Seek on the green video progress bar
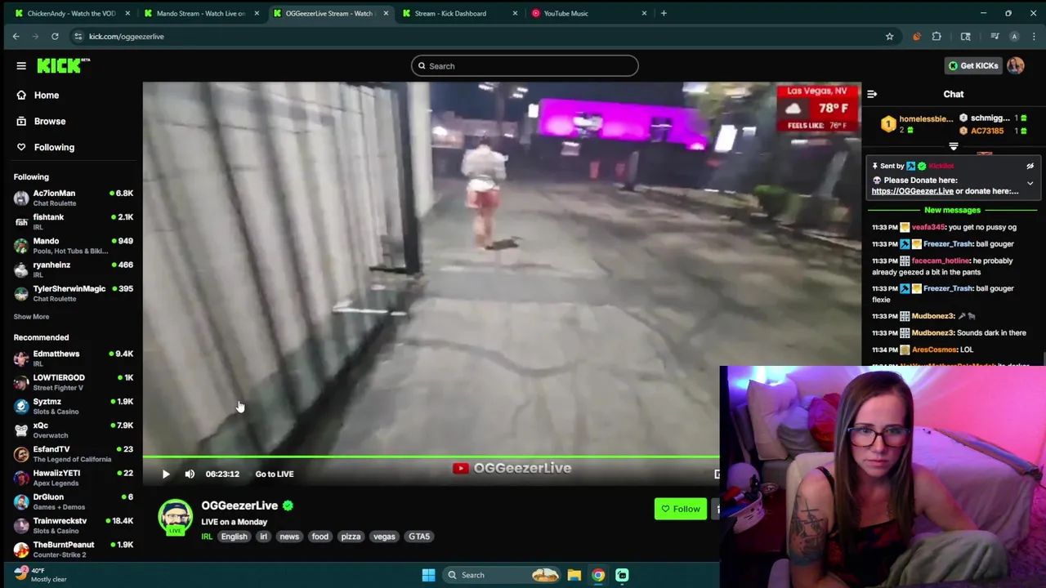Viewport: 1046px width, 588px height. (431, 457)
